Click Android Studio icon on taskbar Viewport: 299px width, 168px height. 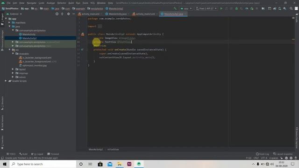tap(139, 164)
